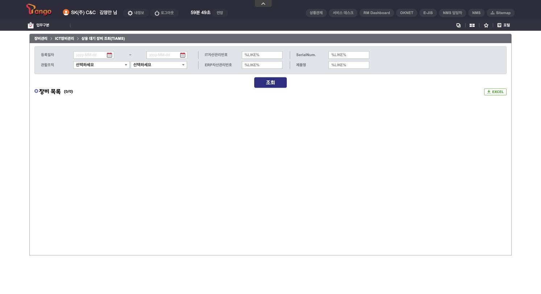
Task: Open the NMS menu item
Action: coord(476,13)
